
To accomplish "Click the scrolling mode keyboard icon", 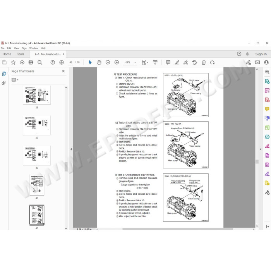I will [x=155, y=62].
